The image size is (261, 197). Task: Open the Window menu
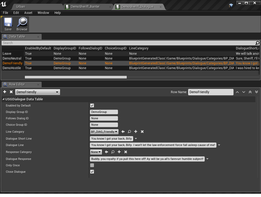click(x=43, y=13)
